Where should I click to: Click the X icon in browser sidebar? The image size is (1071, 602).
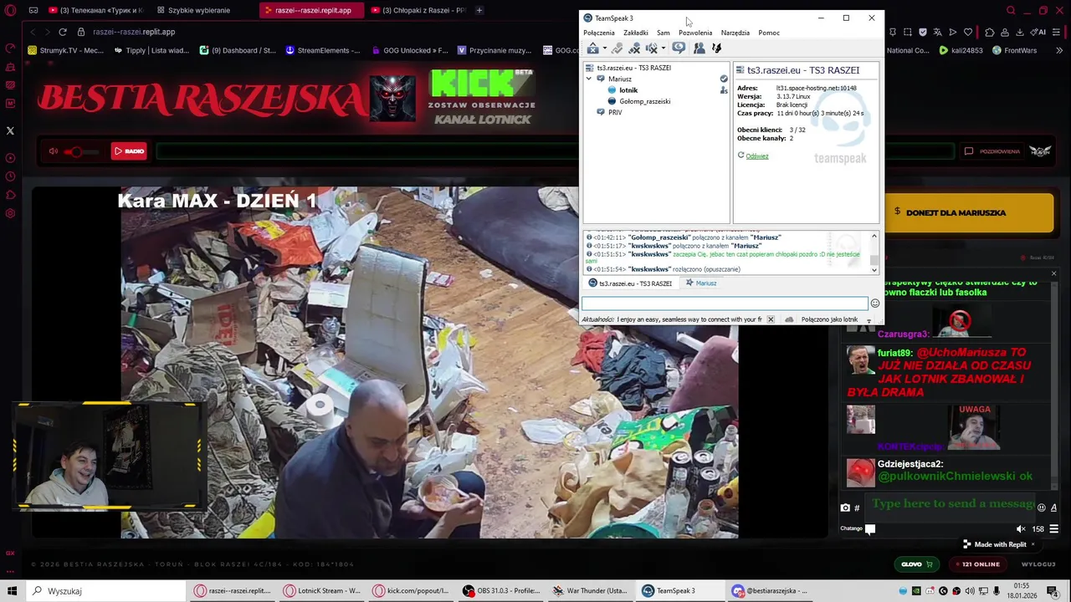10,130
